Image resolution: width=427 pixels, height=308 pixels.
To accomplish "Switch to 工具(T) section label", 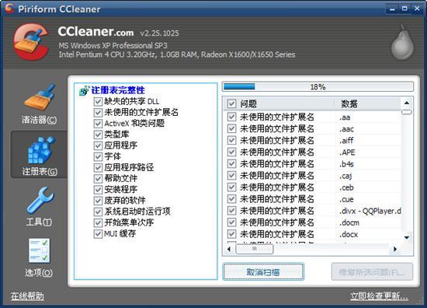I will [x=39, y=222].
